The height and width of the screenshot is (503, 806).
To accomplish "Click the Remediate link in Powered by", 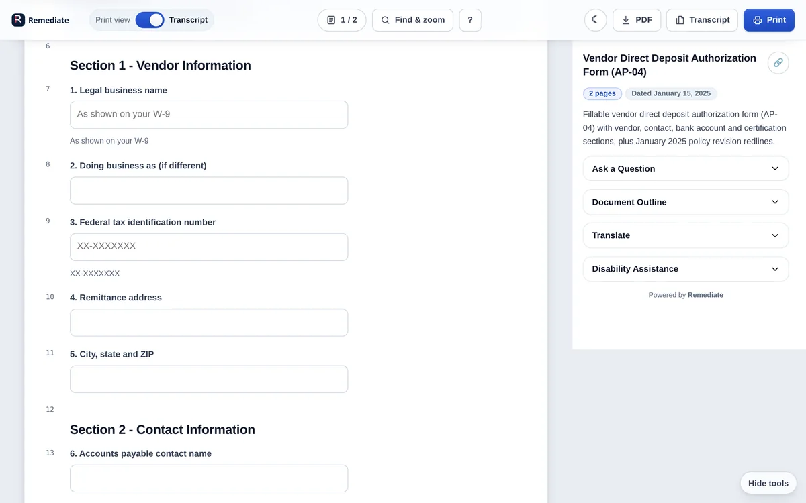I will 705,295.
